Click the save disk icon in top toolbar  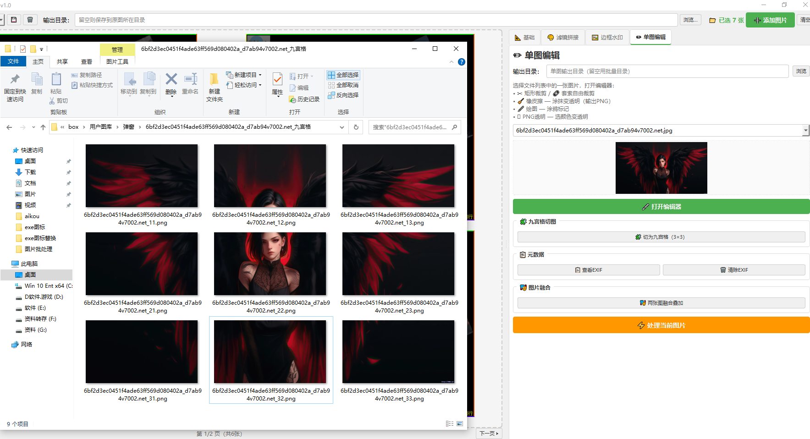(14, 20)
